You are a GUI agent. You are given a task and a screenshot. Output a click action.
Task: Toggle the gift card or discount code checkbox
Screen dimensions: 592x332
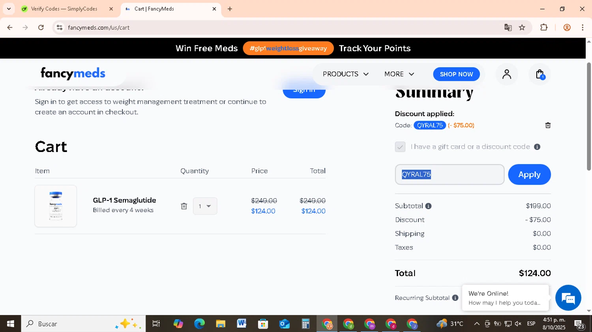(x=400, y=147)
